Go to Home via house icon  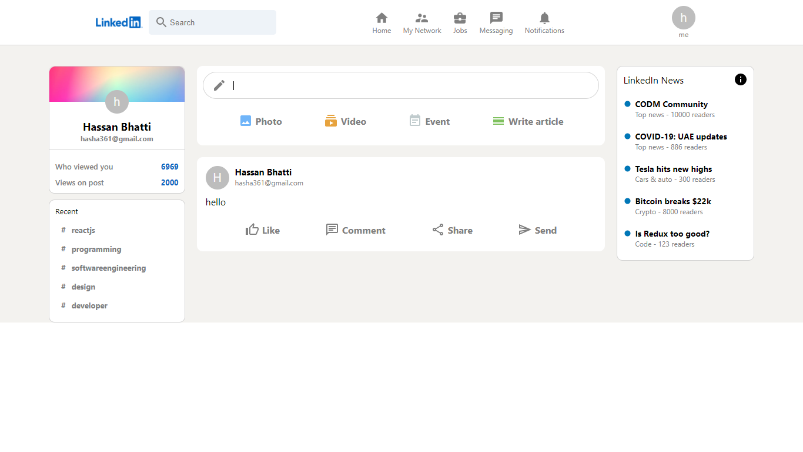(382, 18)
